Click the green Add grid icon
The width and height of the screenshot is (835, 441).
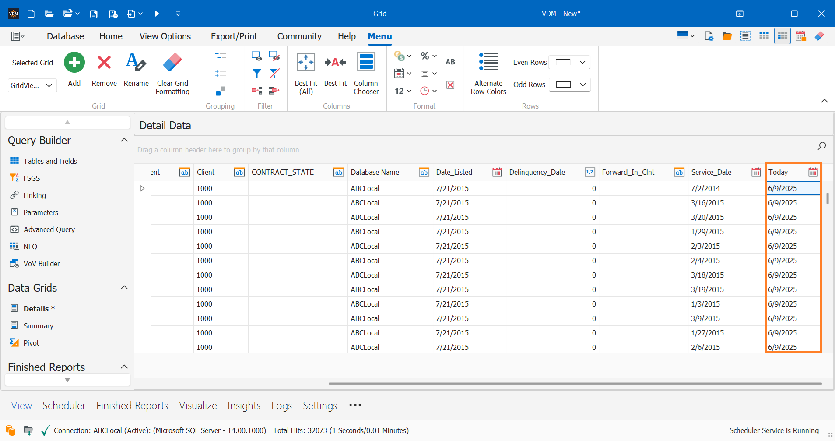(x=74, y=62)
